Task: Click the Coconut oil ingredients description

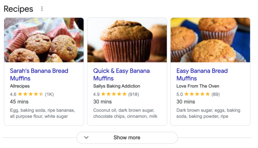Action: [x=125, y=113]
